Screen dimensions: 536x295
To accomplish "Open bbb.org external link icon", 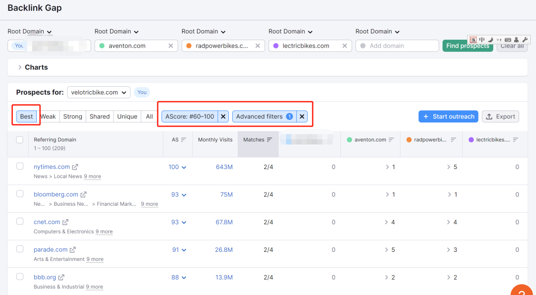I will (61, 278).
